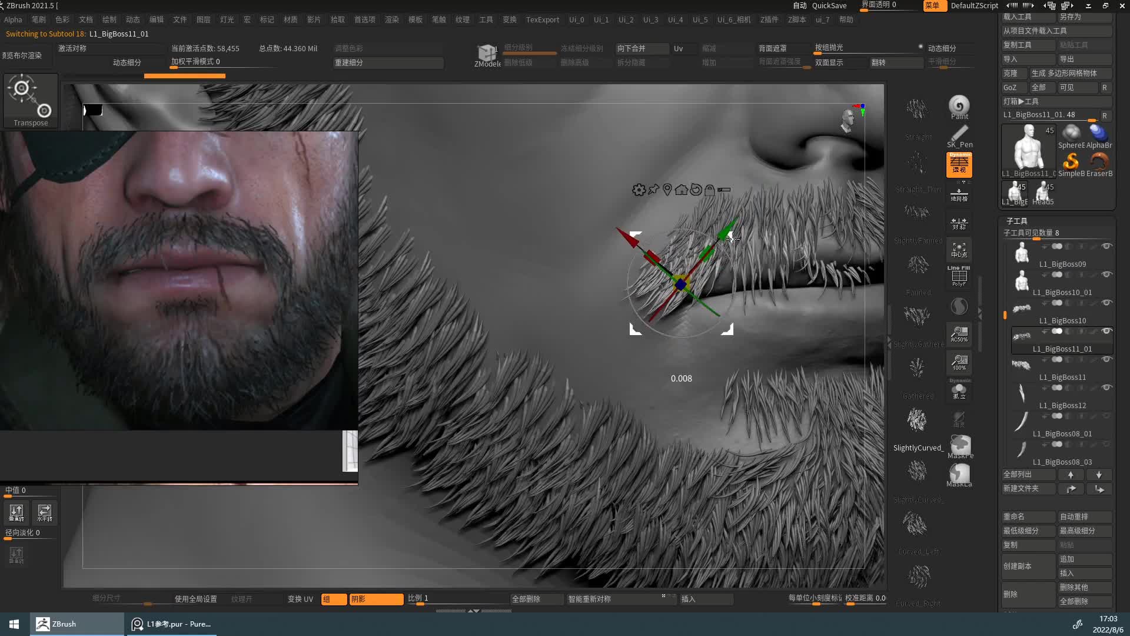Open the TexExport menu
The width and height of the screenshot is (1130, 636).
coord(543,19)
